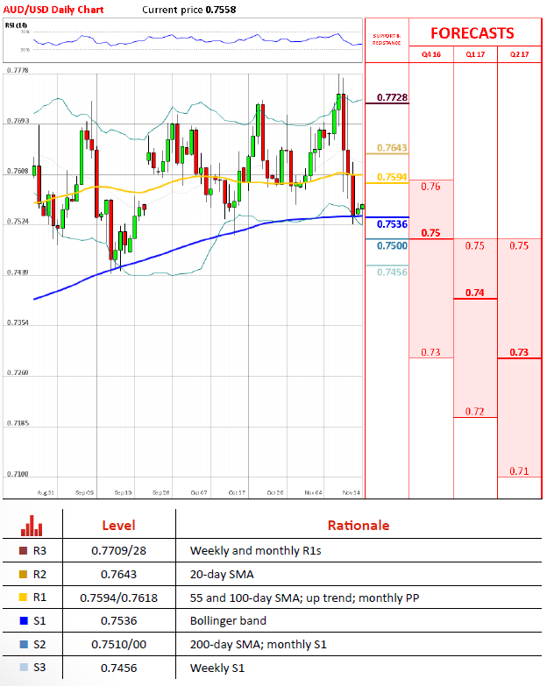Screen dimensions: 547x686
Task: Click the 0.7536 support level label
Action: pyautogui.click(x=392, y=224)
